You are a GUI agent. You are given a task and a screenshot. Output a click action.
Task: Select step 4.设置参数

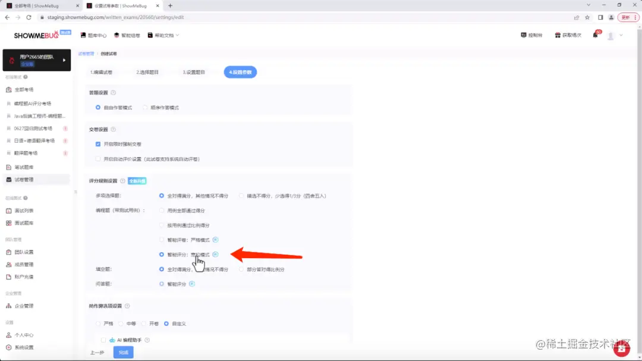click(x=240, y=72)
